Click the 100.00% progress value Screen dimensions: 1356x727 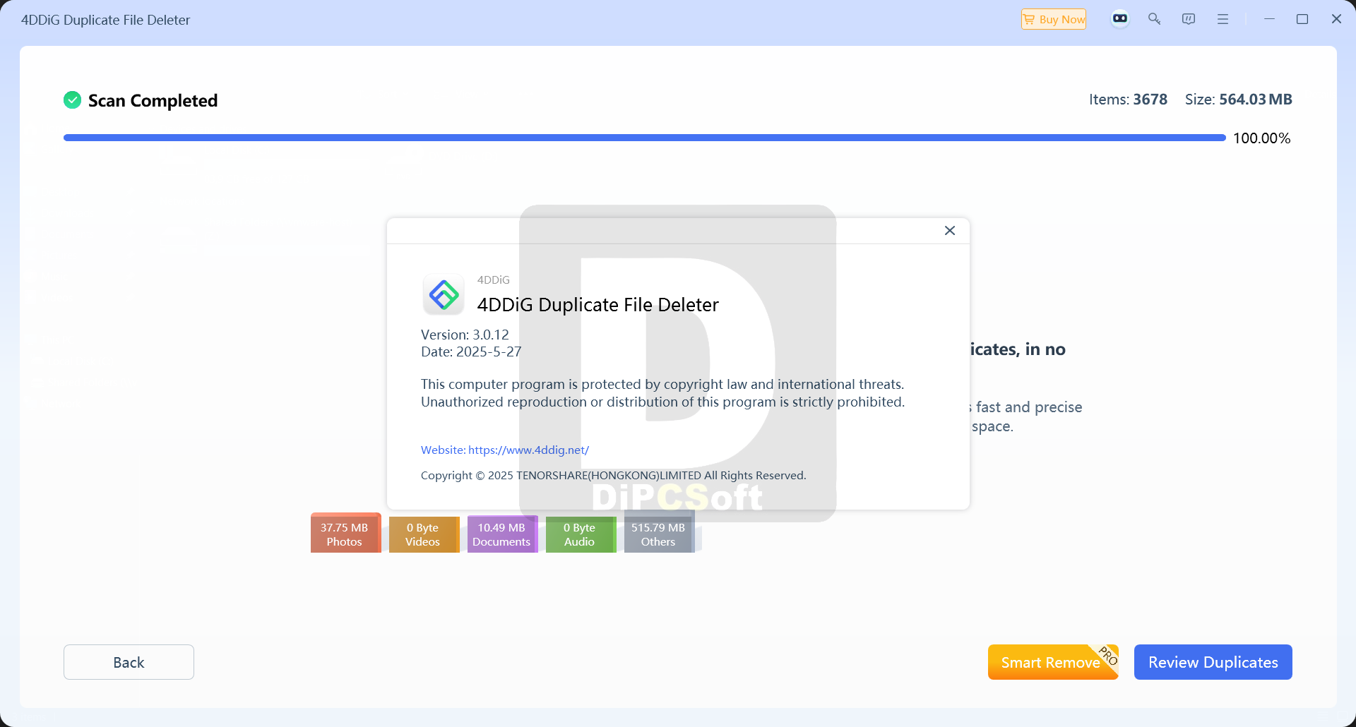point(1262,138)
